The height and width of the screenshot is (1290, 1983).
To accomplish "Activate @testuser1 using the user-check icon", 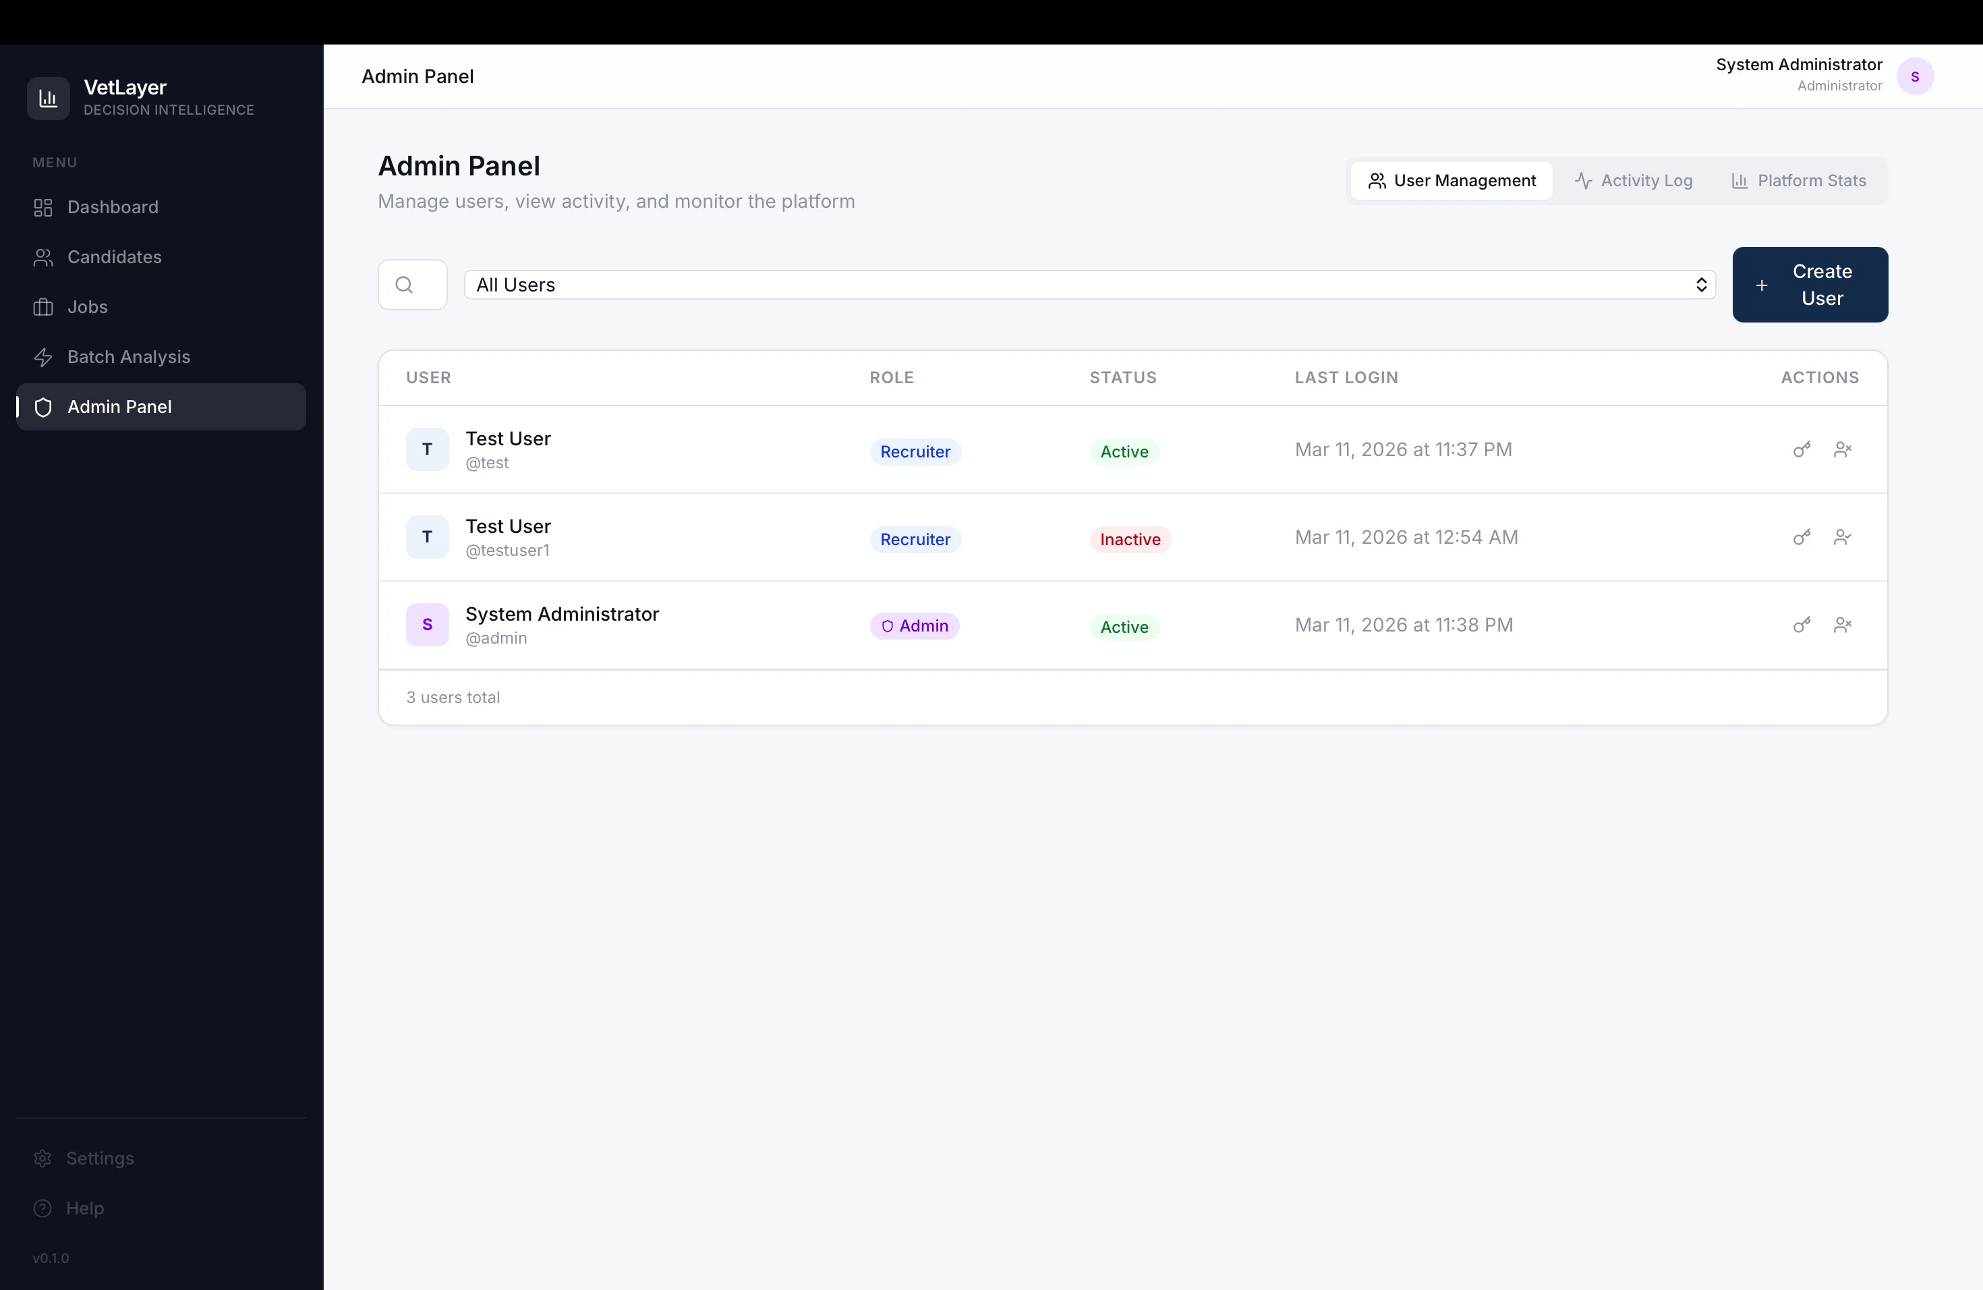I will tap(1842, 538).
